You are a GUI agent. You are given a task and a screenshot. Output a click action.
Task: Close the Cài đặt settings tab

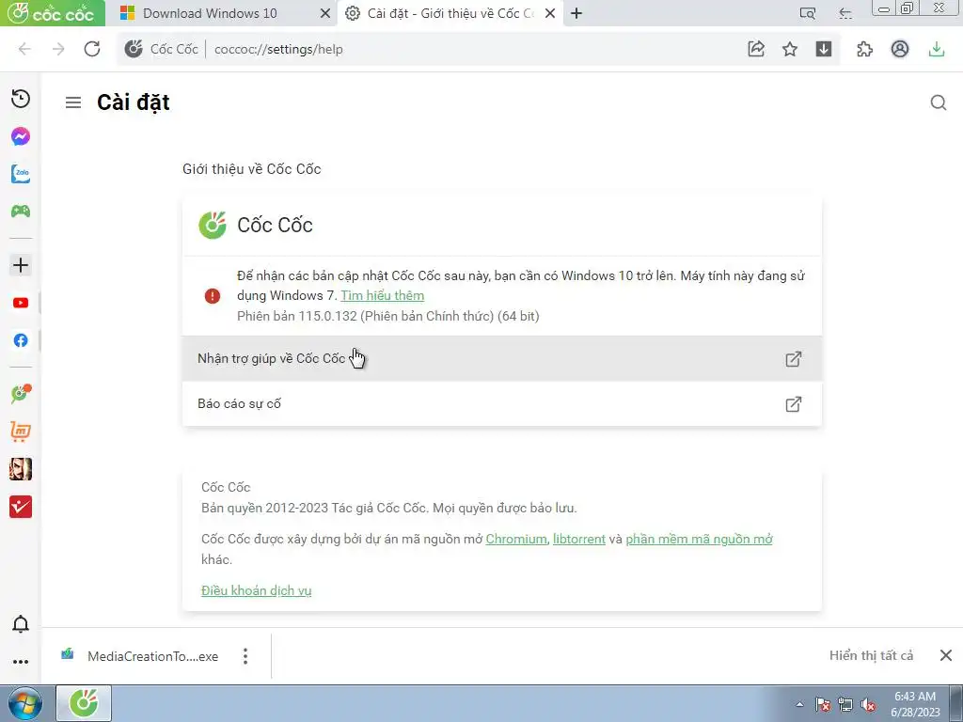(x=550, y=13)
